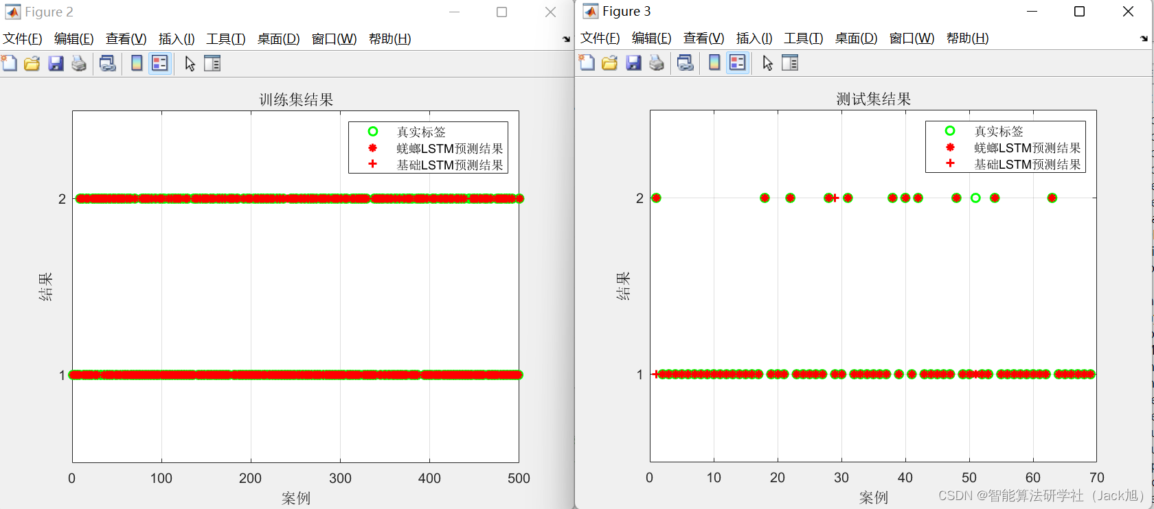Toggle Insert Legend icon in Figure 3
The image size is (1154, 509).
(x=738, y=63)
